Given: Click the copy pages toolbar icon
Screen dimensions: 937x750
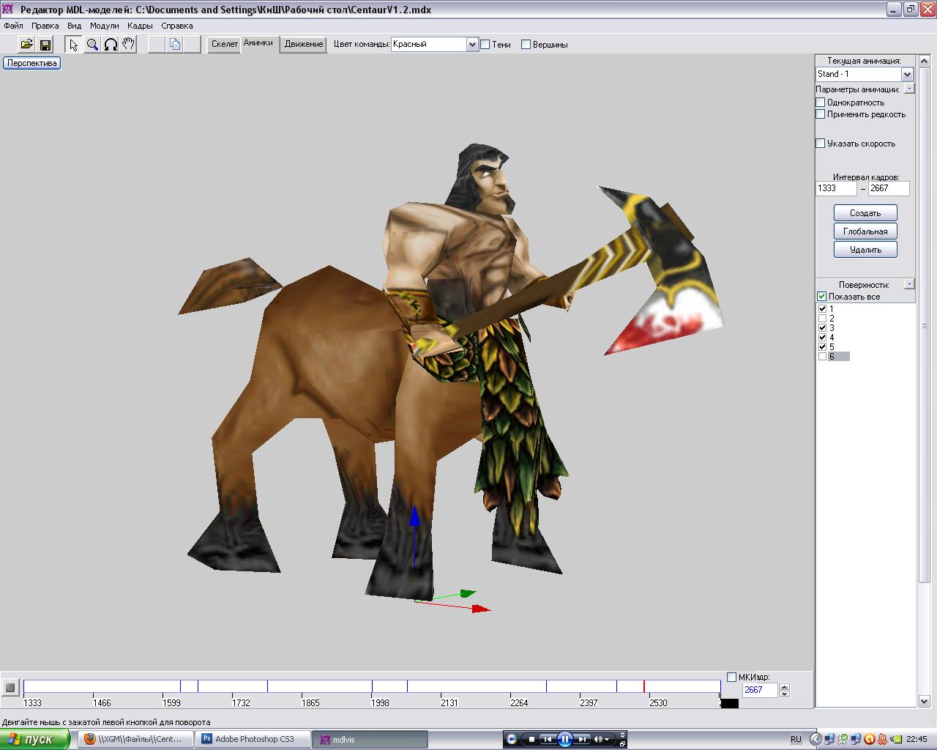Looking at the screenshot, I should tap(175, 45).
